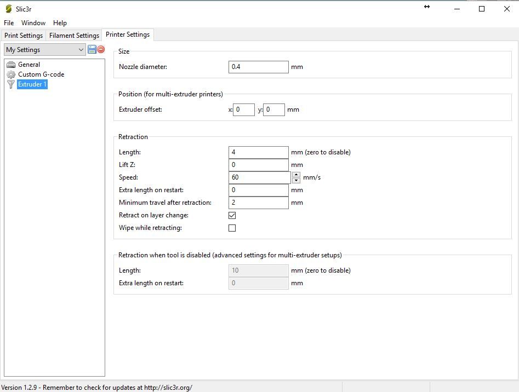Viewport: 519px width, 392px height.
Task: Click the Extruder offset x field
Action: click(x=244, y=109)
